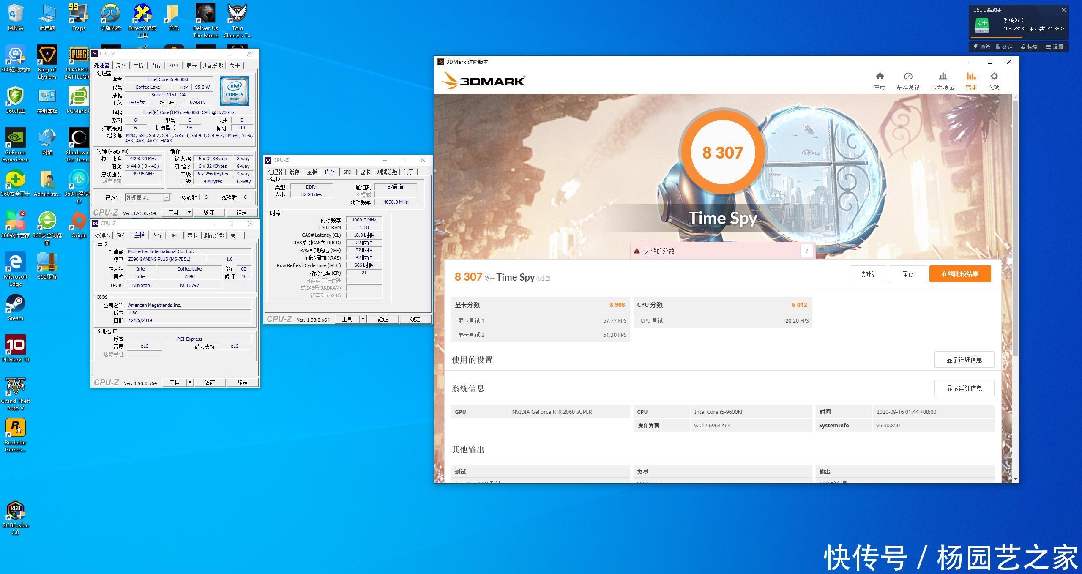Click scrollbar down arrow in 3DMark window

1015,479
